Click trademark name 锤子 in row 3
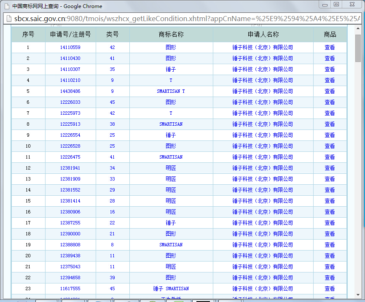Screen dimensions: 365x302 [171, 69]
